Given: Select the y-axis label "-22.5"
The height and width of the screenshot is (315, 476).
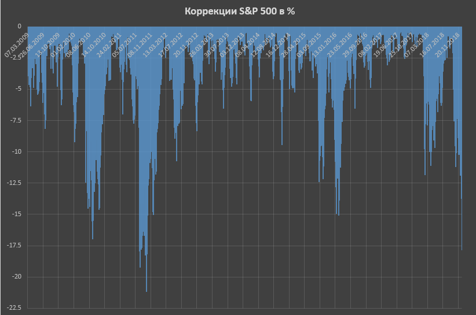Looking at the screenshot, I should [15, 307].
